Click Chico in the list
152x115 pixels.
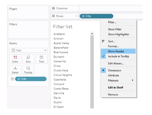coord(57,66)
